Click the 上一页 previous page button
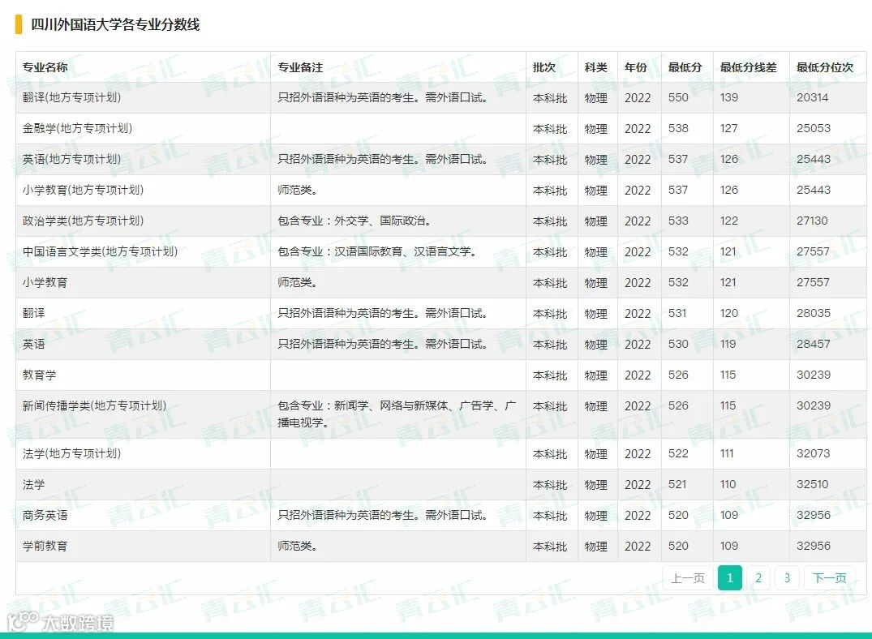 (687, 578)
